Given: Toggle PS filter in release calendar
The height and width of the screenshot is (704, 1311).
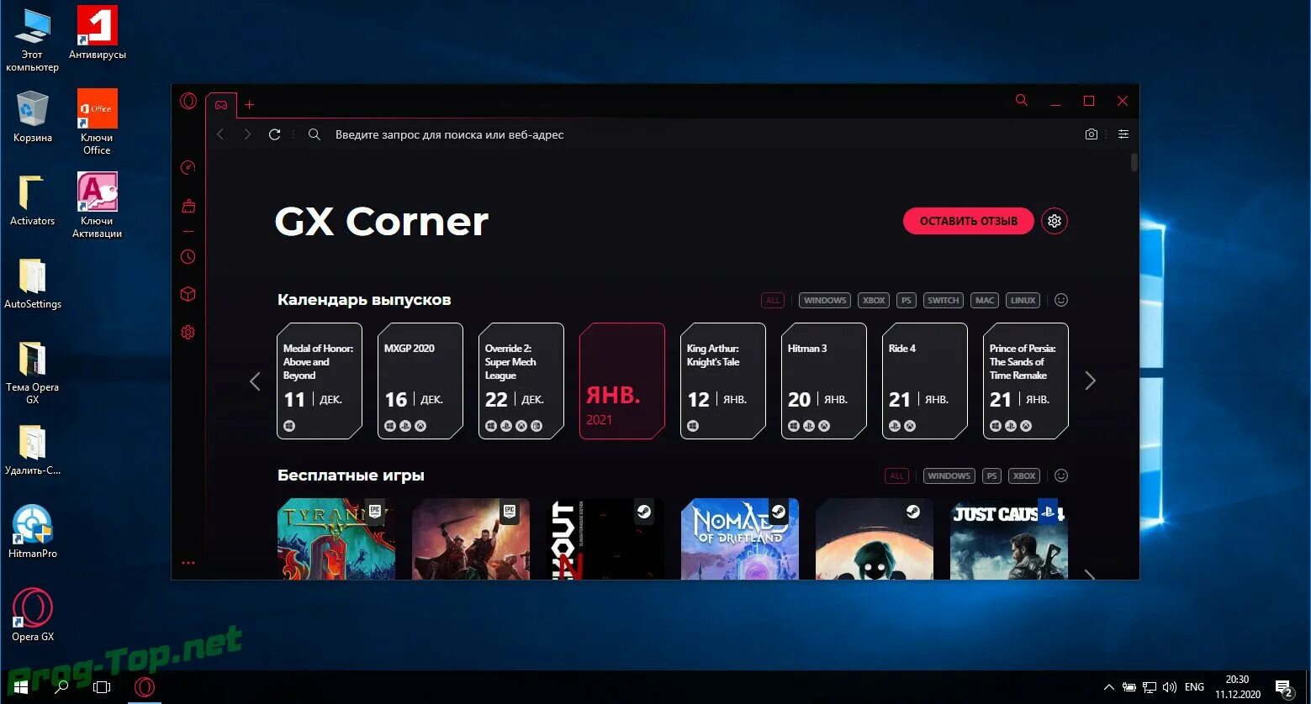Looking at the screenshot, I should click(906, 300).
